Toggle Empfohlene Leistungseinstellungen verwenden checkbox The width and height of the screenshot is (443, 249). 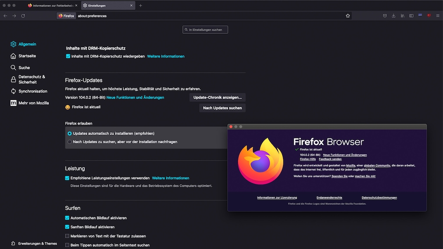(67, 178)
